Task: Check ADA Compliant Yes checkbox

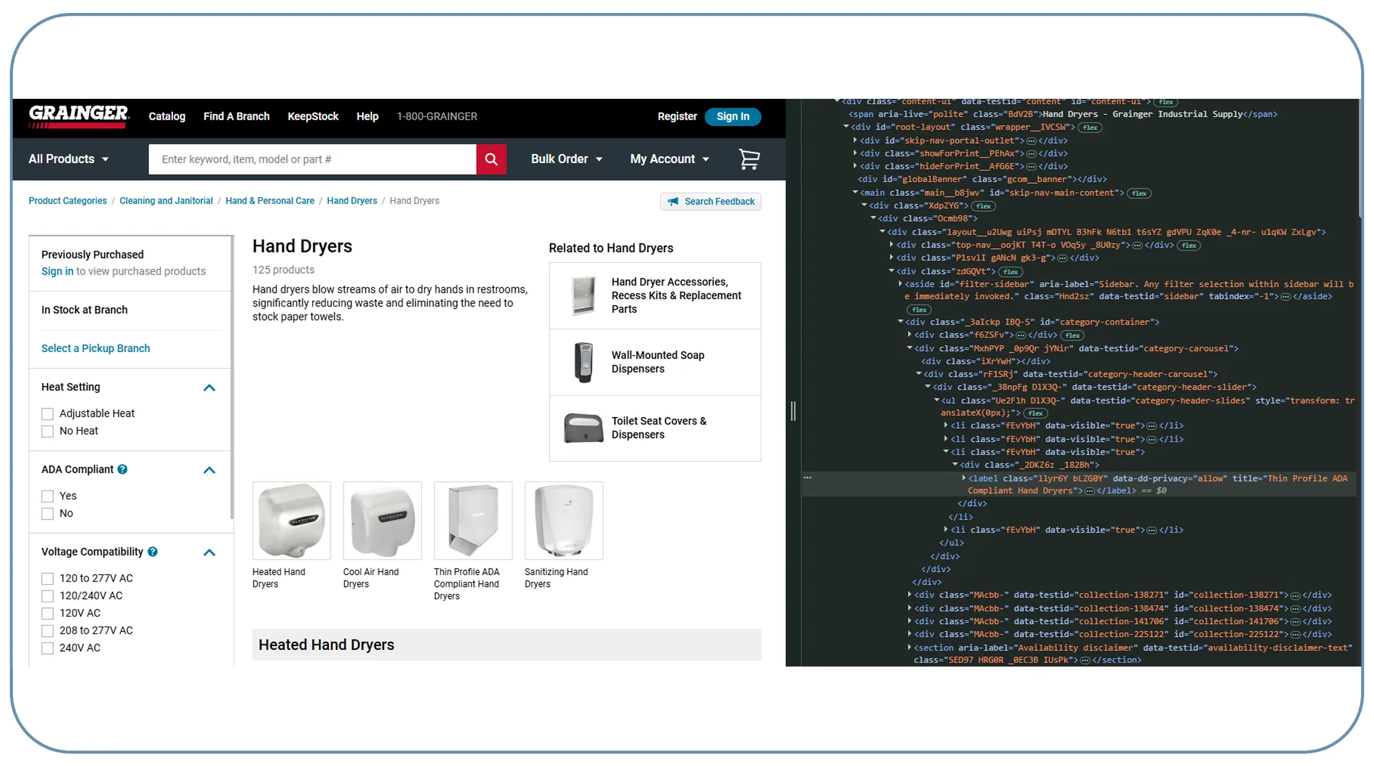Action: (x=48, y=496)
